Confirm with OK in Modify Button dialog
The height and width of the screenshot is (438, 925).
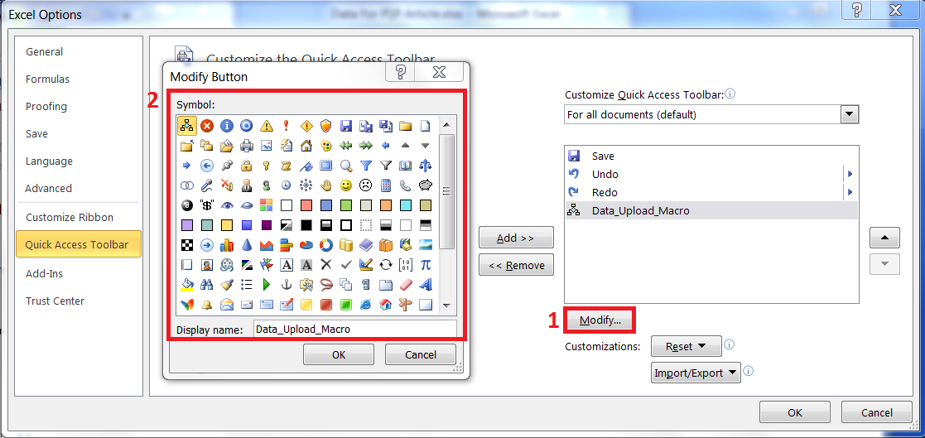click(x=339, y=355)
